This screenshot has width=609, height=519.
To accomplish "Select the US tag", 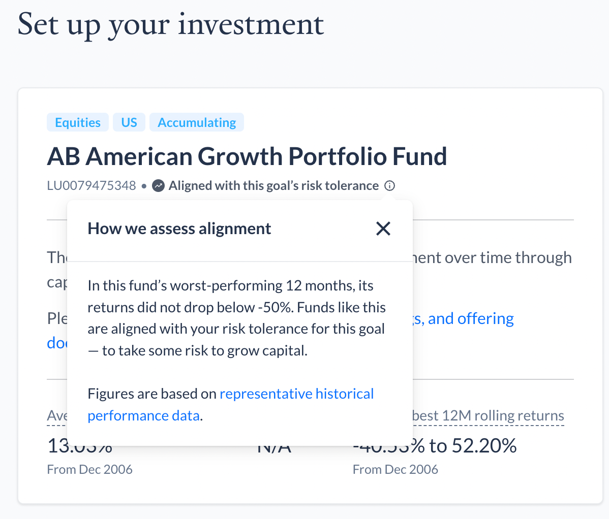I will [129, 122].
